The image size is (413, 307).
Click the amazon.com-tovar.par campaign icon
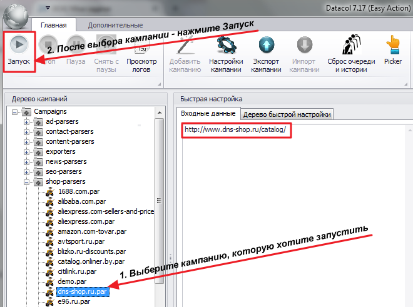coord(50,232)
